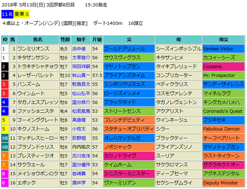Click damsire cell Deputy Minister
247x189 pixels.
223,183
